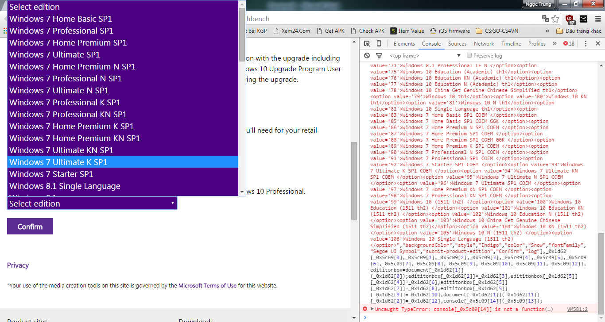Viewport: 605px width, 322px height.
Task: Choose Windows 7 Professional SP1 edition
Action: pos(61,31)
